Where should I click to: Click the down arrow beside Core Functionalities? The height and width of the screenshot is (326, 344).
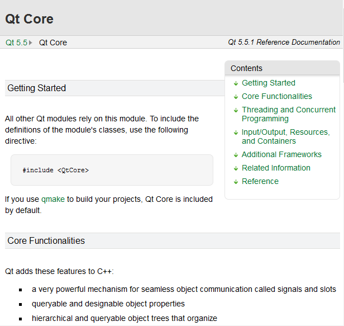[x=236, y=97]
